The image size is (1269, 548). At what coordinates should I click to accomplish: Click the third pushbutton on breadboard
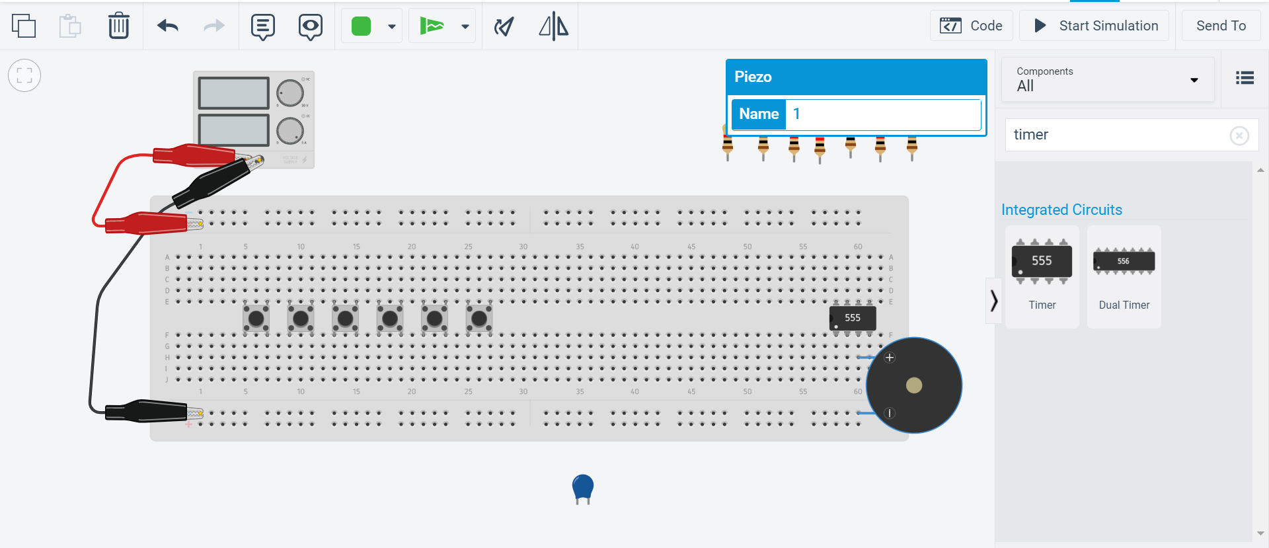pos(345,319)
